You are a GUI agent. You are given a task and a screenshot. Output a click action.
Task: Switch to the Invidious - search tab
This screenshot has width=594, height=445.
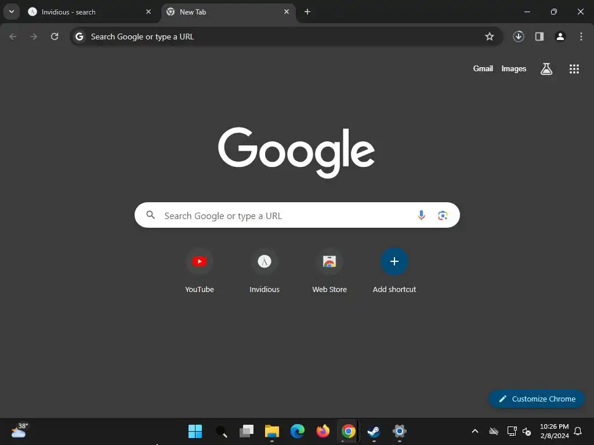coord(90,12)
